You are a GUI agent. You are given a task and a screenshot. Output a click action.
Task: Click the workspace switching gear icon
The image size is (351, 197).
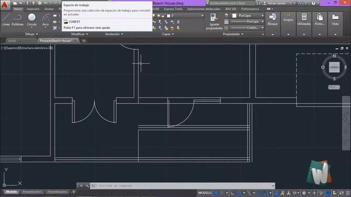coord(304,193)
